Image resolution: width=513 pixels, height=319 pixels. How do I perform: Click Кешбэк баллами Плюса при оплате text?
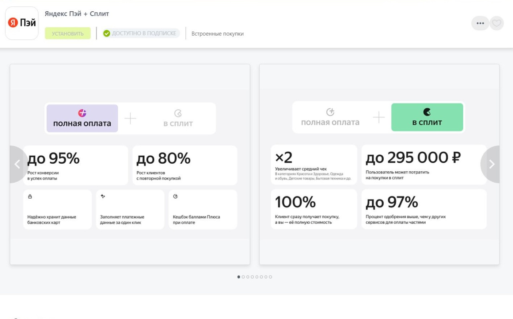(196, 219)
